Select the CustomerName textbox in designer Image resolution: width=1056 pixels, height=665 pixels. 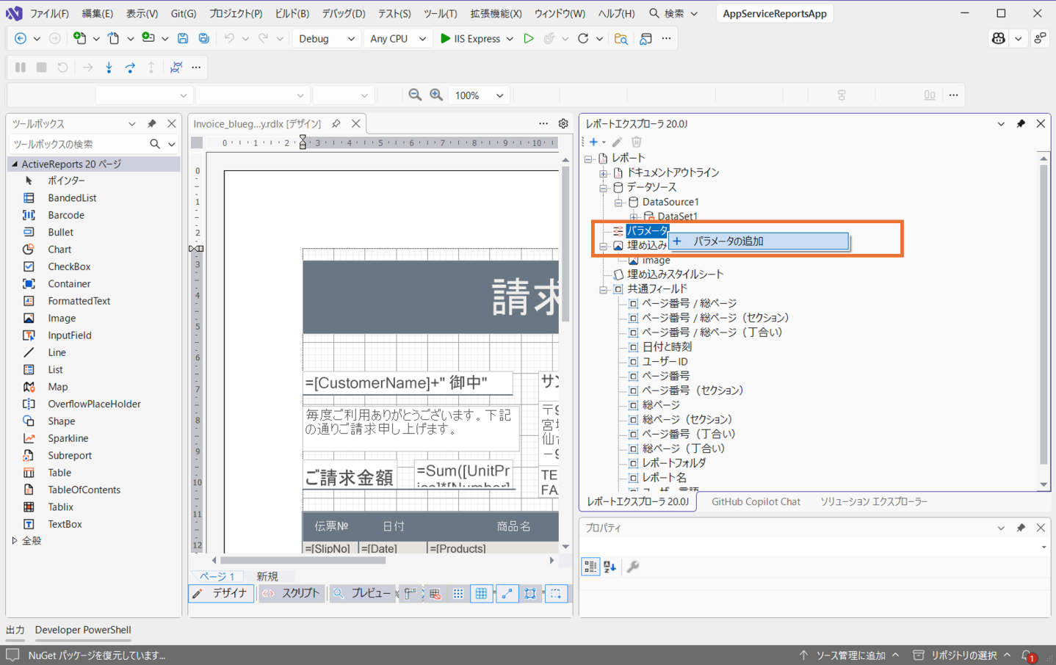[408, 383]
